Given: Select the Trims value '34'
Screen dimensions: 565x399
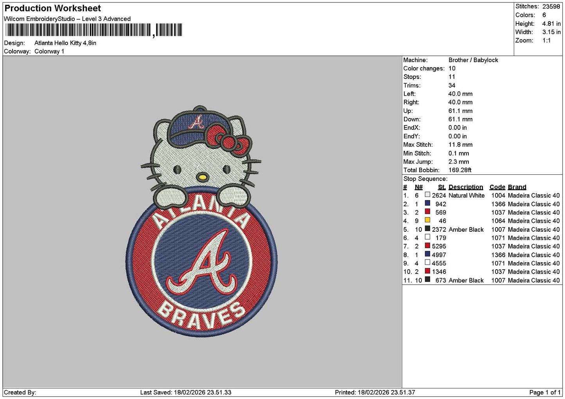Looking at the screenshot, I should pyautogui.click(x=452, y=86).
